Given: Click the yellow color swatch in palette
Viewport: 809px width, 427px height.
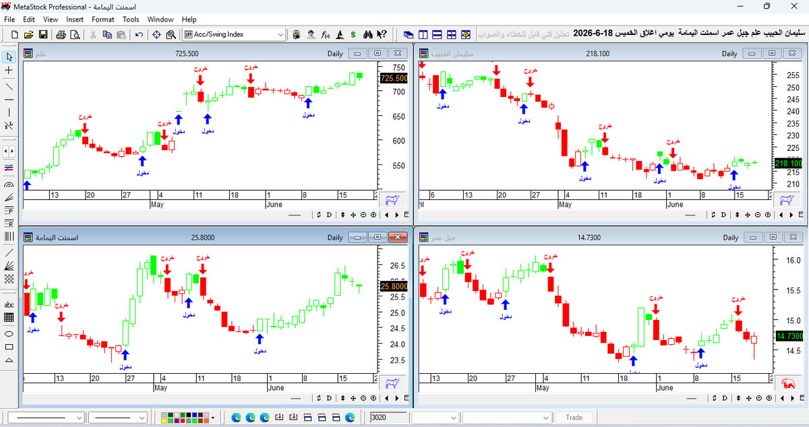Looking at the screenshot, I should [x=164, y=421].
